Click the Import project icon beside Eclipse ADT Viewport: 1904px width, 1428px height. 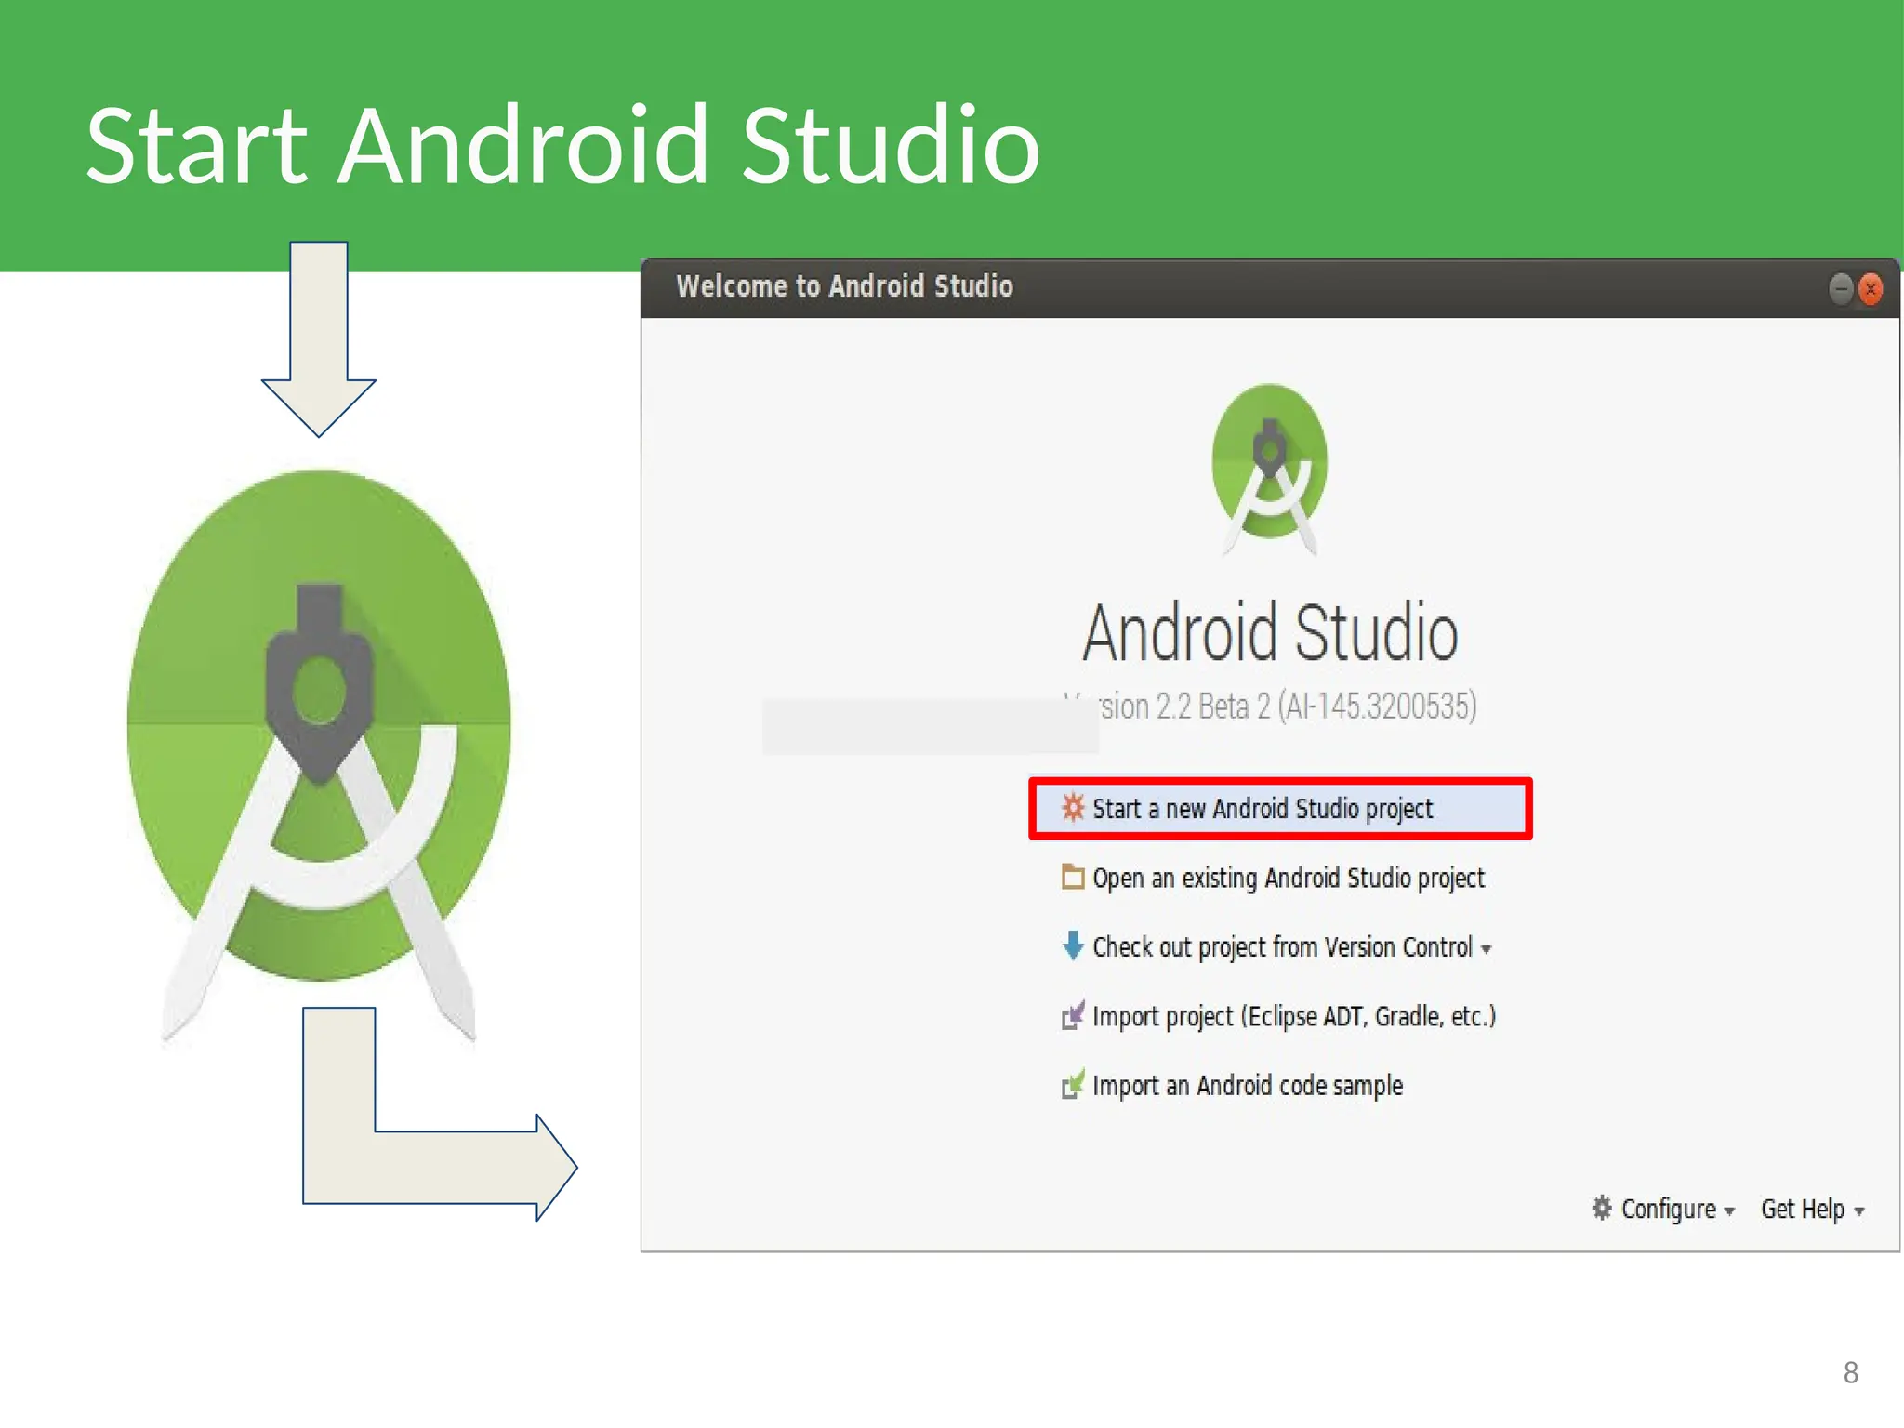1073,1015
